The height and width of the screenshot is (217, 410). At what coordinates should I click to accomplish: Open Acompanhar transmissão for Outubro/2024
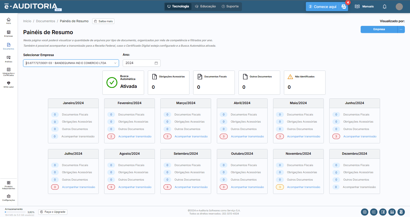247,187
